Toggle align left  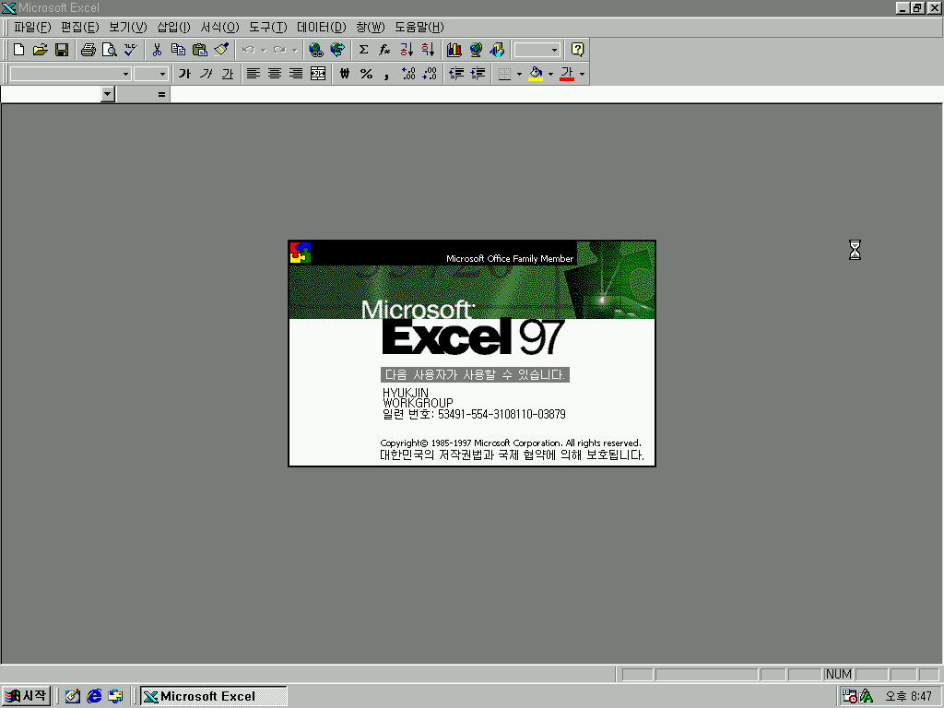coord(254,74)
